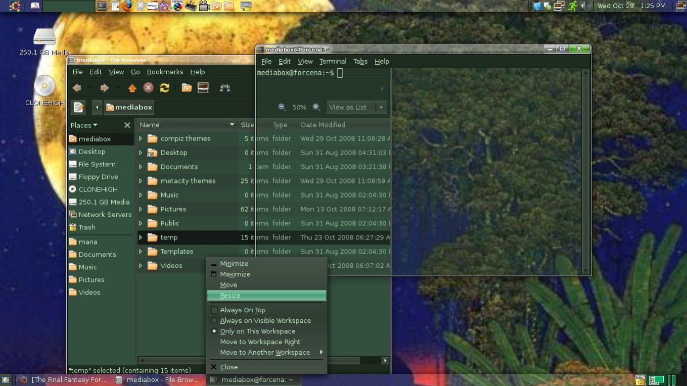The height and width of the screenshot is (386, 687).
Task: Open the Places sidebar dropdown
Action: pyautogui.click(x=84, y=125)
